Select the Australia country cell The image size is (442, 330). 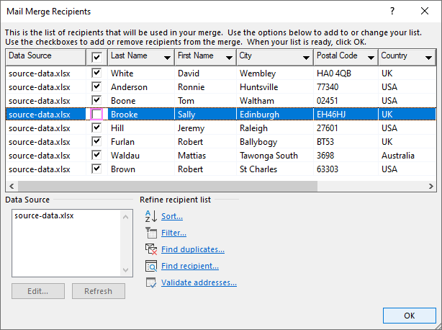407,156
